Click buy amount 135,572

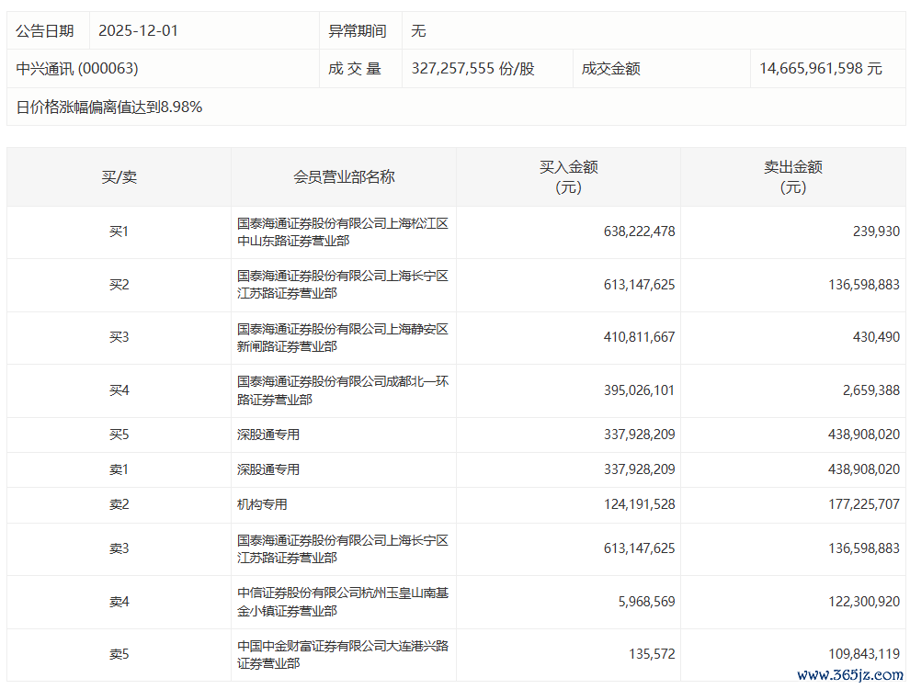(x=652, y=654)
